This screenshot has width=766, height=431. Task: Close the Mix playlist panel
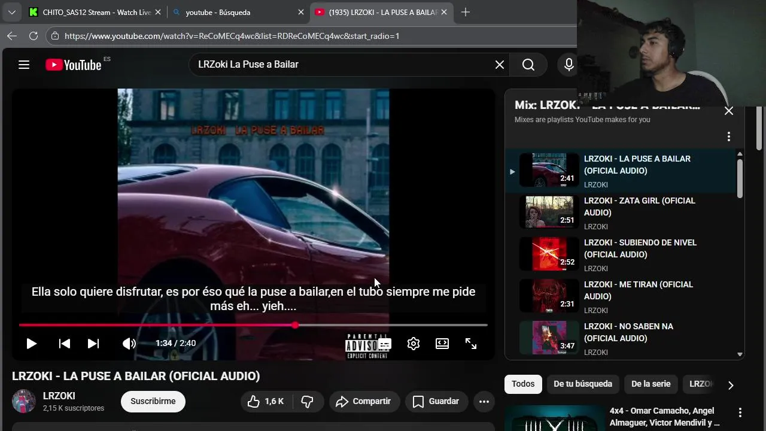(728, 111)
